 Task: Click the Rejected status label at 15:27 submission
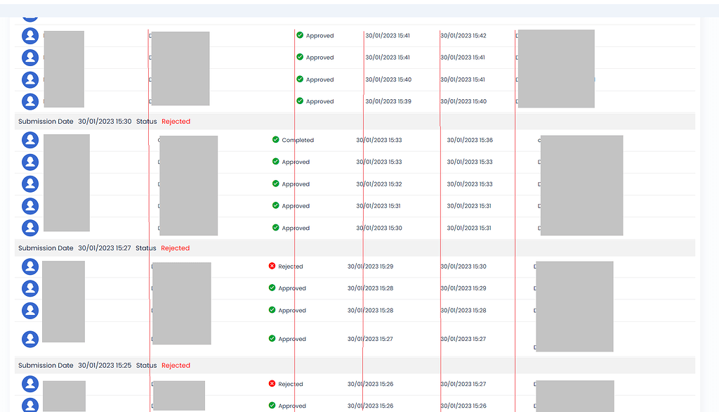coord(175,247)
